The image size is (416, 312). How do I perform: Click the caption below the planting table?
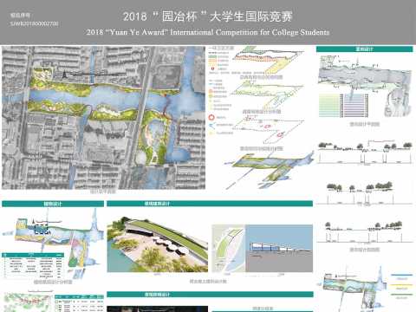[53, 282]
